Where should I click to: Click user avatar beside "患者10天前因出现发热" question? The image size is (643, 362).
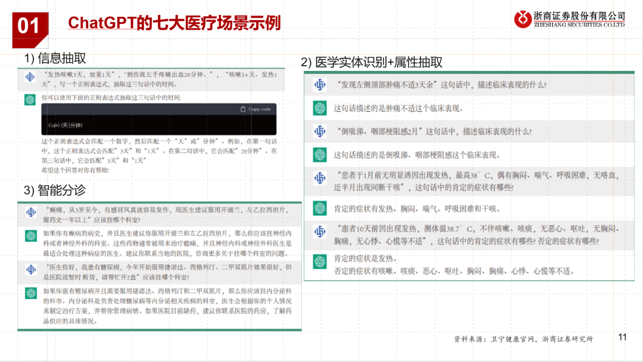click(320, 232)
